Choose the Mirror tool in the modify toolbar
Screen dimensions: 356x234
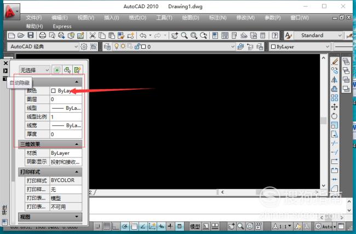click(x=335, y=80)
